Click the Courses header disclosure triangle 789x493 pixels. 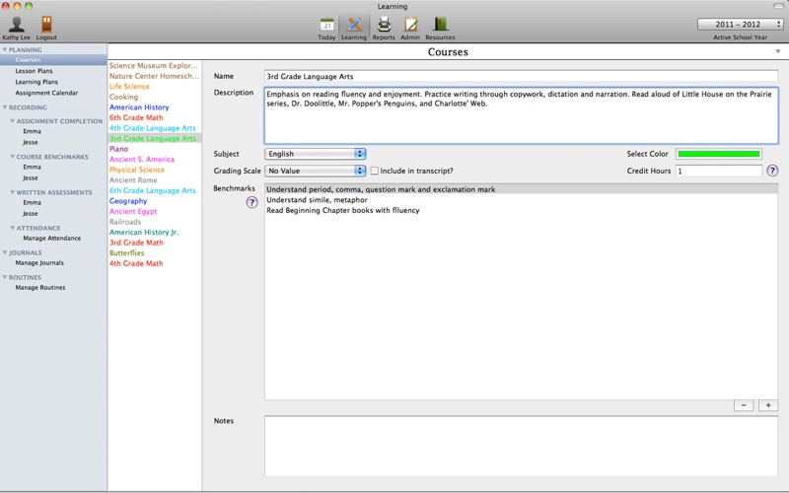click(778, 52)
